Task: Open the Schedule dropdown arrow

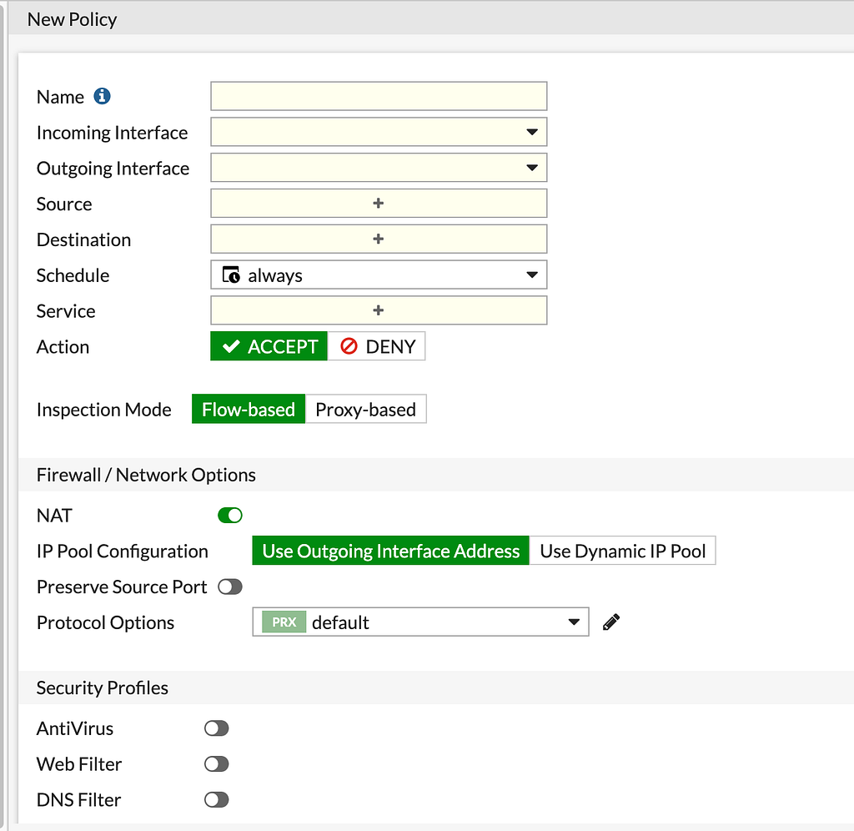Action: (532, 274)
